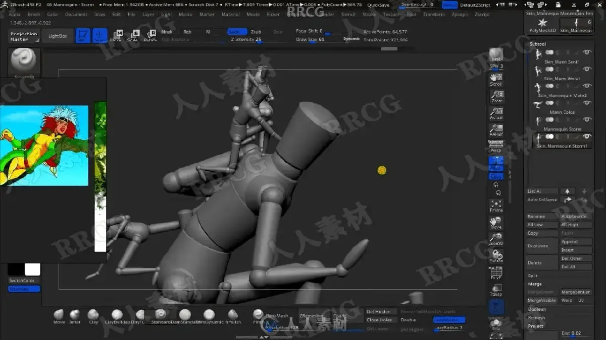
Task: Open the Material menu
Action: pos(231,15)
